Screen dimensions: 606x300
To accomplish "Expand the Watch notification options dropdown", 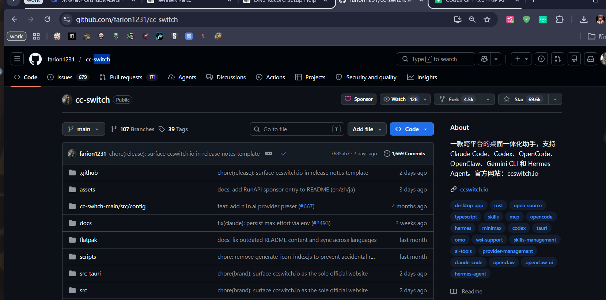I will click(425, 99).
